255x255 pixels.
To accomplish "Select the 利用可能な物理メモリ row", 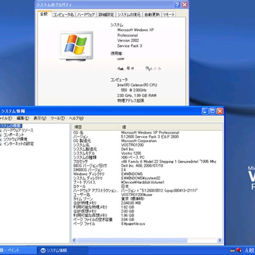I will click(x=147, y=207).
